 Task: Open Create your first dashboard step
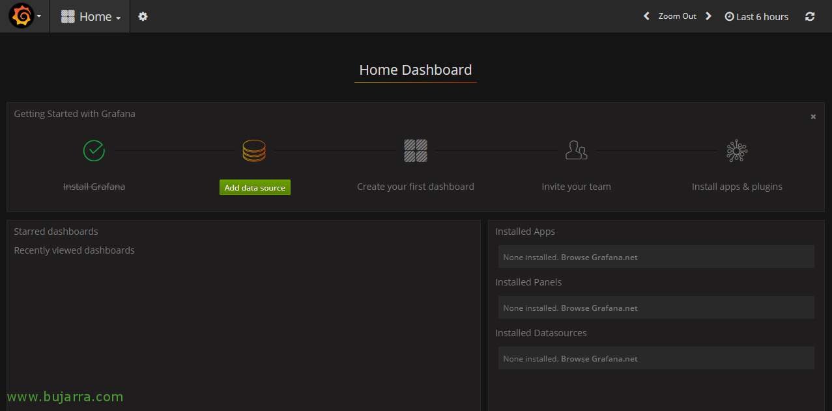coord(416,187)
